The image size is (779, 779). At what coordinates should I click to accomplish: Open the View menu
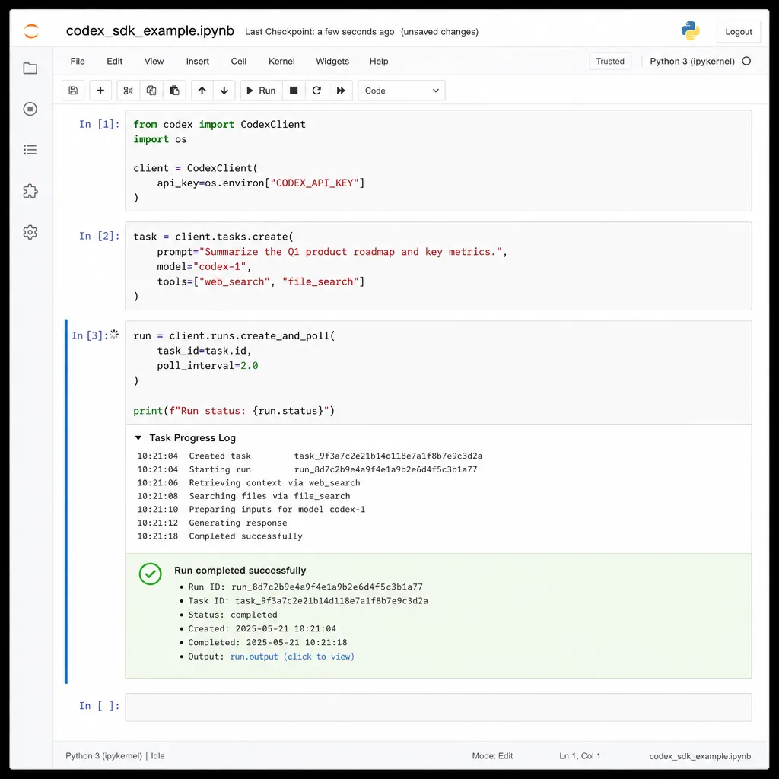coord(154,61)
